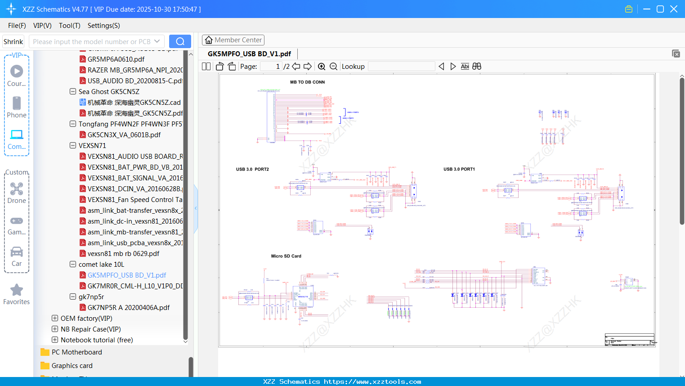685x386 pixels.
Task: Go to the next page arrow
Action: click(308, 67)
